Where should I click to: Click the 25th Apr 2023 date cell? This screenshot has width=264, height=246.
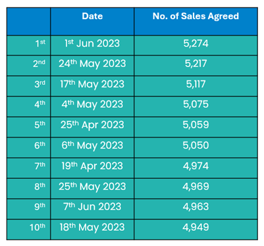pos(92,127)
